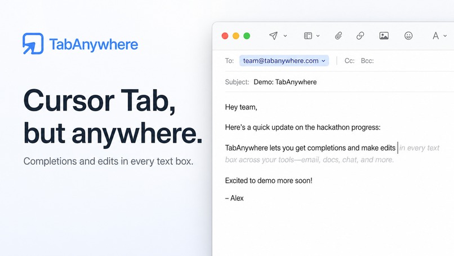
Task: Click the gray suggestion 'in every text'
Action: [419, 148]
